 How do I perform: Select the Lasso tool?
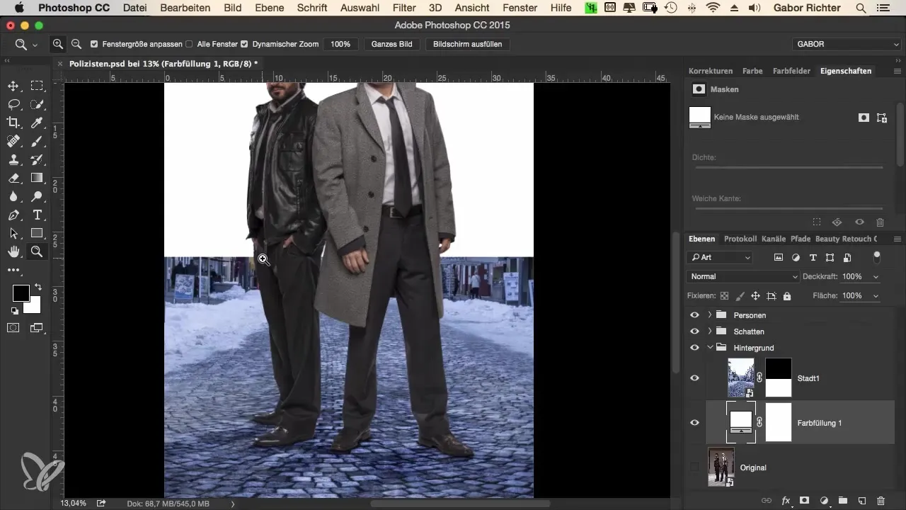(x=13, y=104)
